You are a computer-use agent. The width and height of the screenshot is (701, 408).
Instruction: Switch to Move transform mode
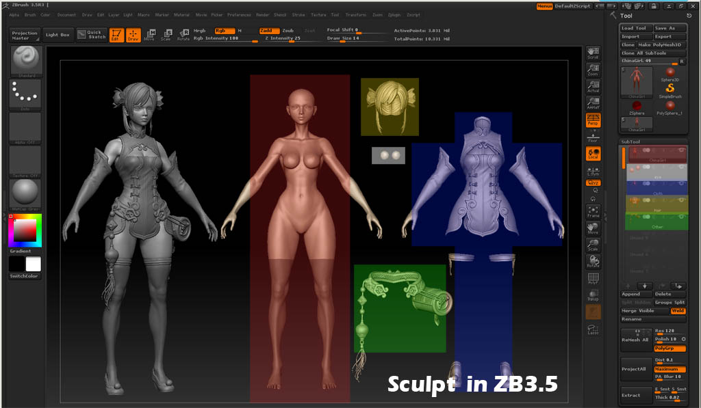coord(149,35)
